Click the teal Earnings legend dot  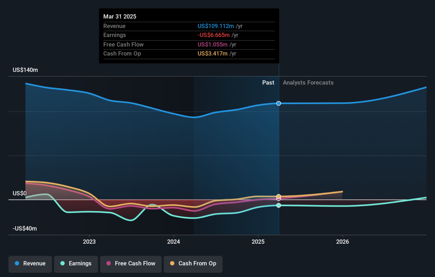63,263
